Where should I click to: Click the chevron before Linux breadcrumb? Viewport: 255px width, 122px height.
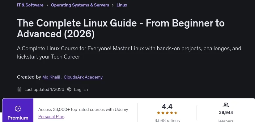click(113, 5)
